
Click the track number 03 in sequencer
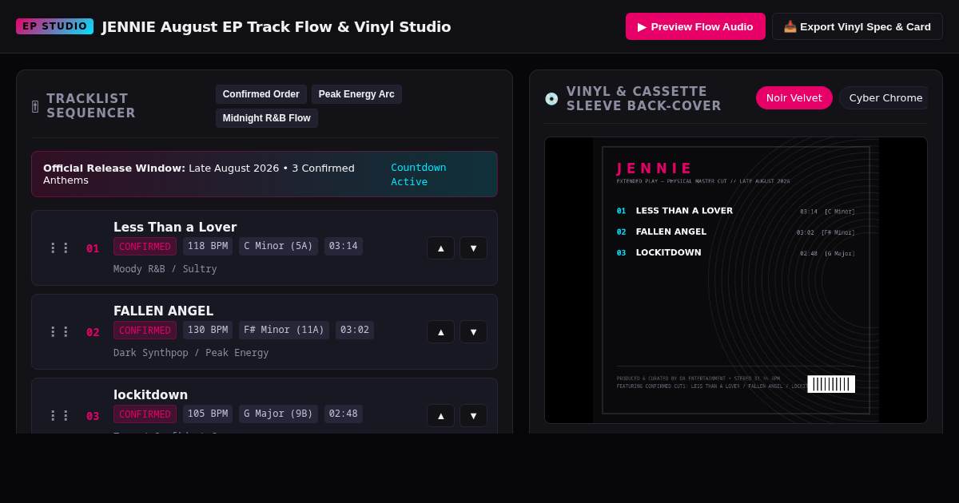click(x=93, y=416)
